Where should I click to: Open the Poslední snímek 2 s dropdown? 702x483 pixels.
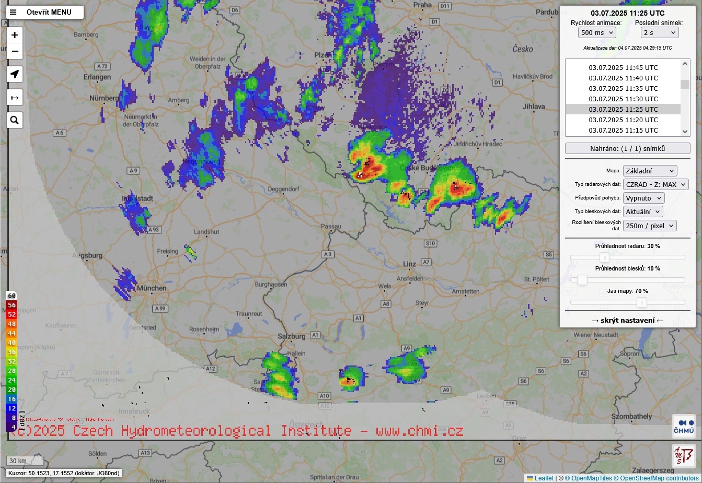[659, 32]
